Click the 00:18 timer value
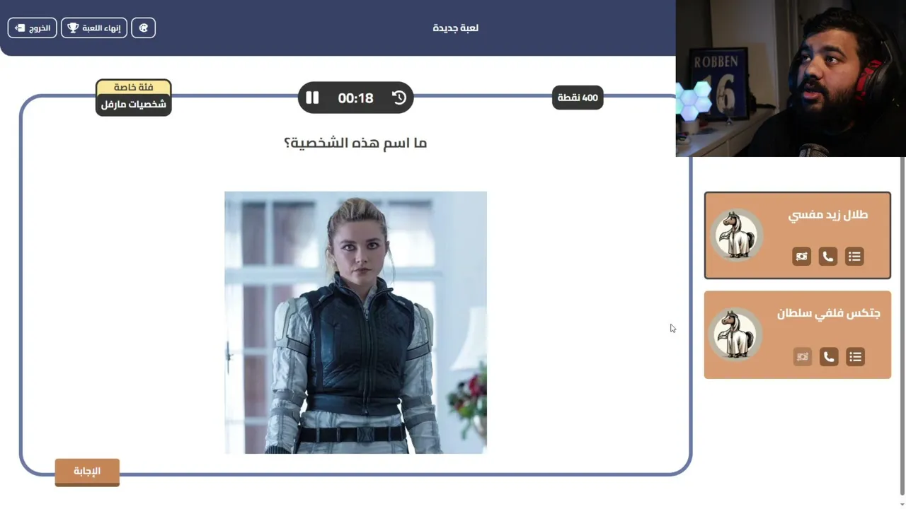906x509 pixels. [355, 98]
